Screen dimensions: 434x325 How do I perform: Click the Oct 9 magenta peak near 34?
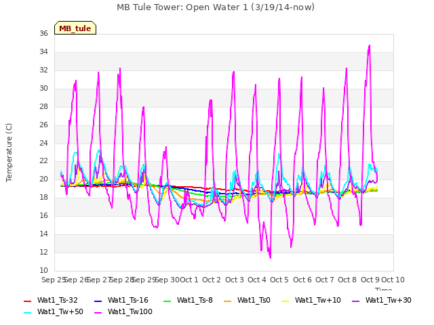click(x=369, y=46)
